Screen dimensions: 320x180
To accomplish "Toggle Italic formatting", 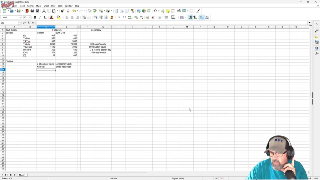I will click(40, 17).
